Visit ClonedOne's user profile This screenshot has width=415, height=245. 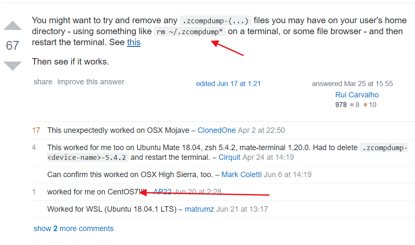(x=217, y=130)
